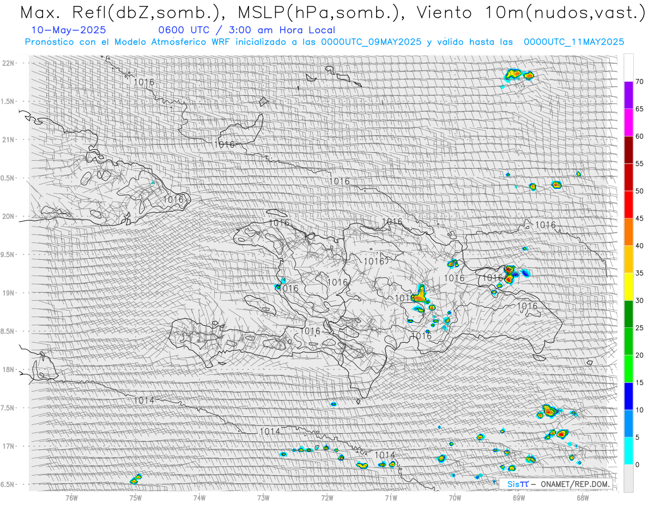
Task: Click colorbar value '70'
Action: [x=639, y=82]
